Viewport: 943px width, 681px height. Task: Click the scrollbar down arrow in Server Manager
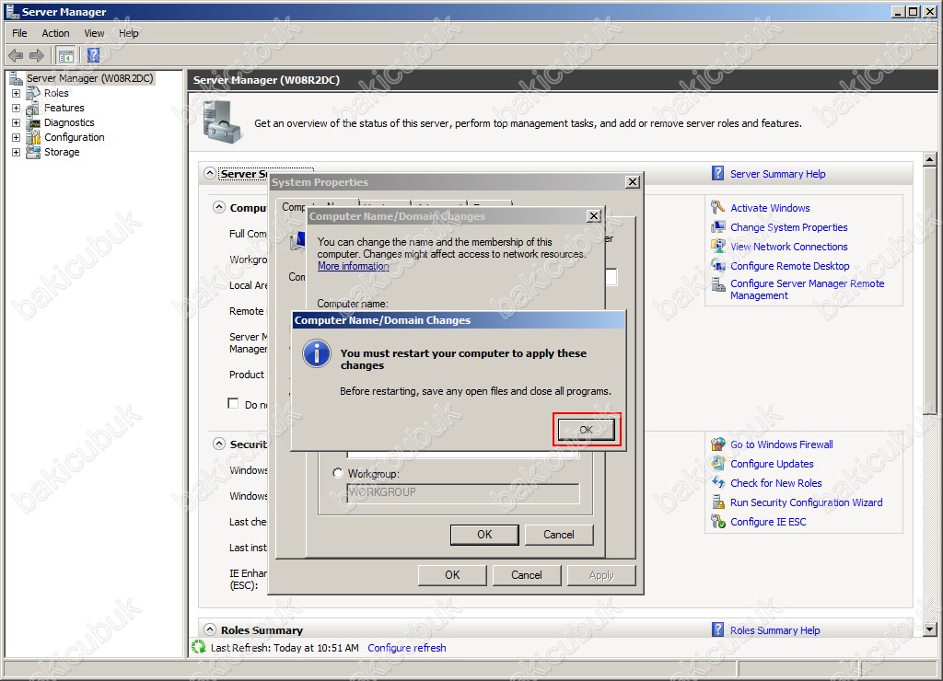pos(930,629)
